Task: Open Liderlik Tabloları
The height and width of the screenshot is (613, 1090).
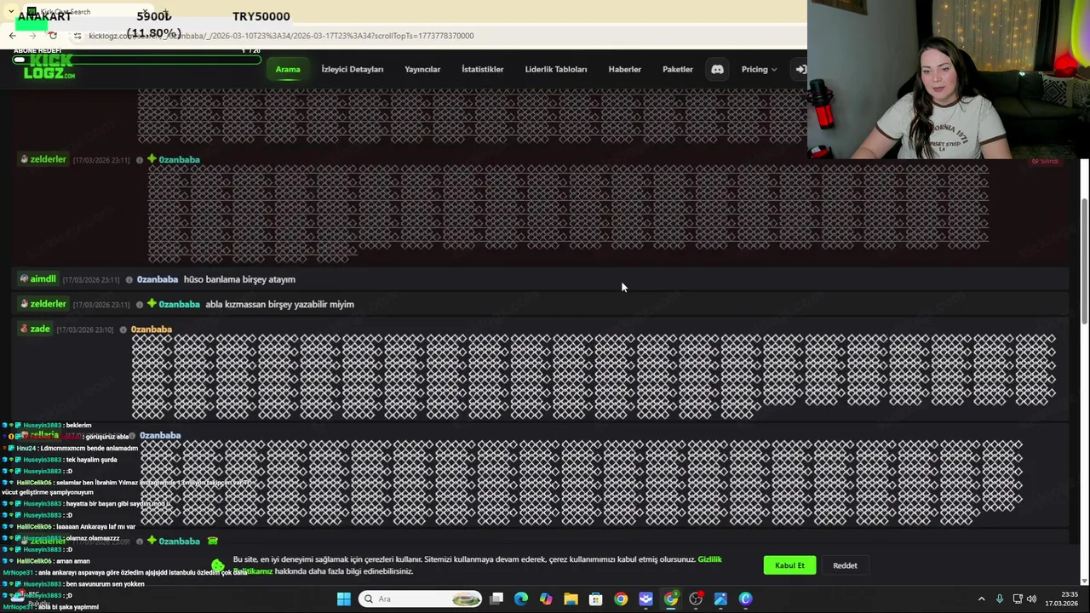Action: coord(556,69)
